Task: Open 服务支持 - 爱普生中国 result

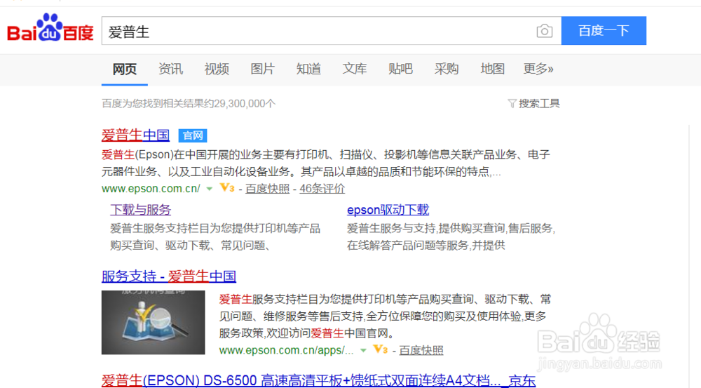Action: [x=168, y=276]
